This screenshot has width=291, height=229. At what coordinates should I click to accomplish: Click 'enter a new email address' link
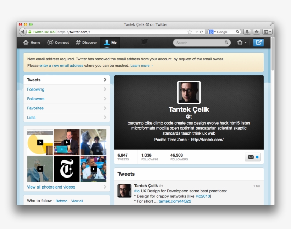point(61,66)
